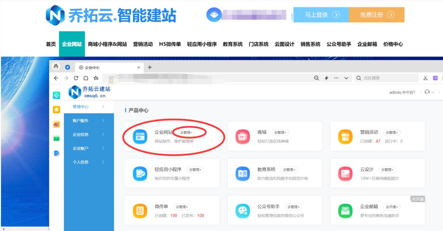Open the address bar ellipsis menu
Viewport: 443px width, 231px height.
click(336, 78)
